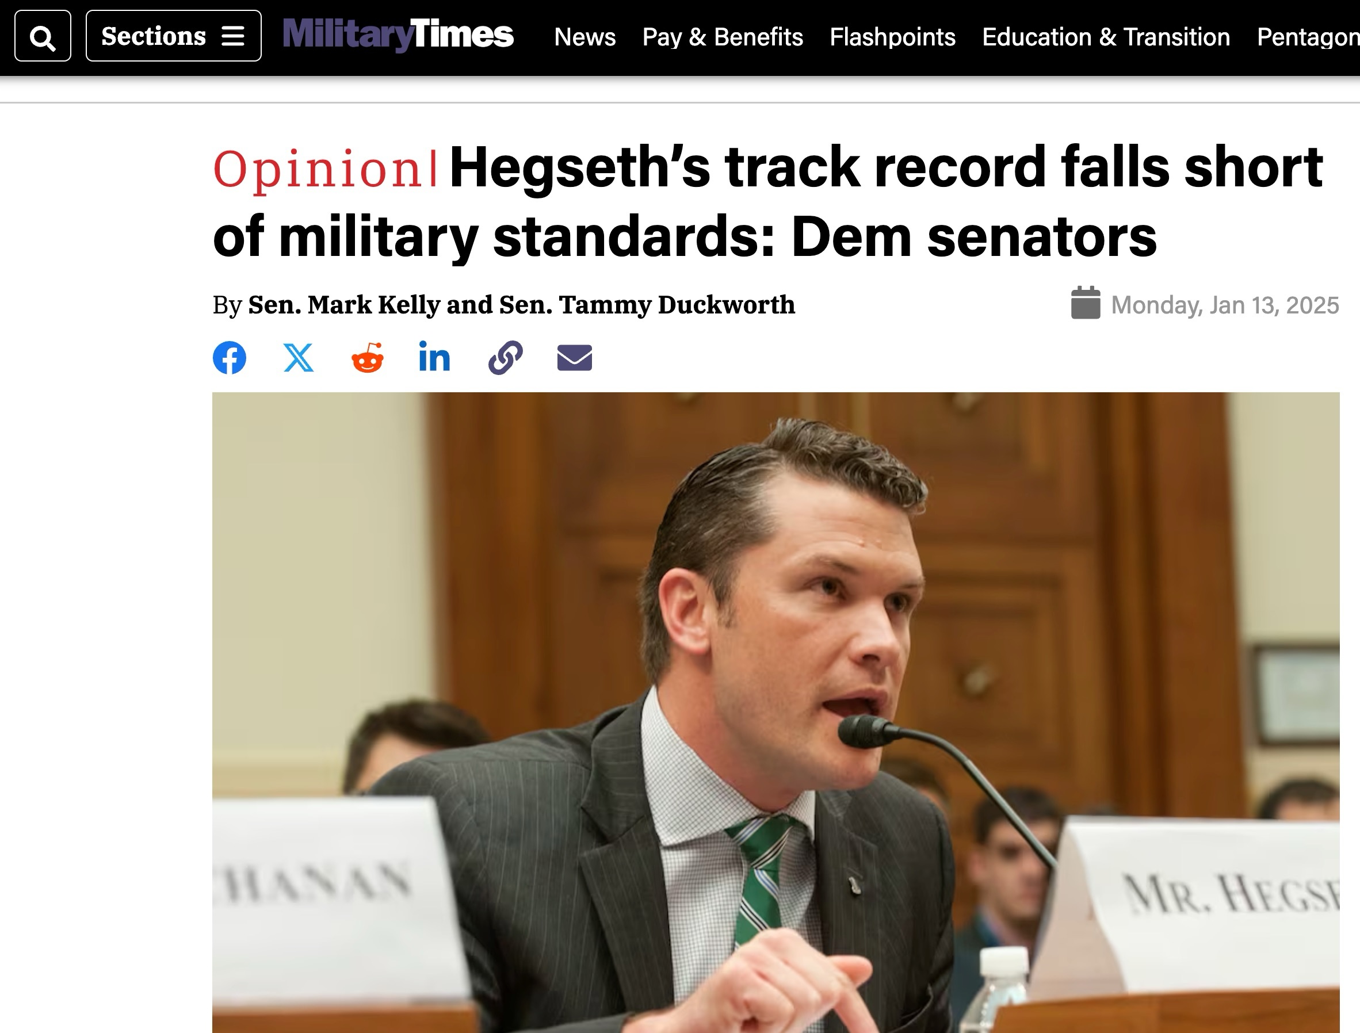Click the Monday, Jan 13, 2025 date

click(x=1225, y=305)
